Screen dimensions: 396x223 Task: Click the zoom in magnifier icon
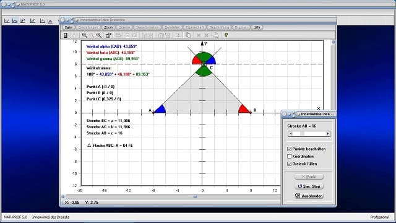point(85,35)
